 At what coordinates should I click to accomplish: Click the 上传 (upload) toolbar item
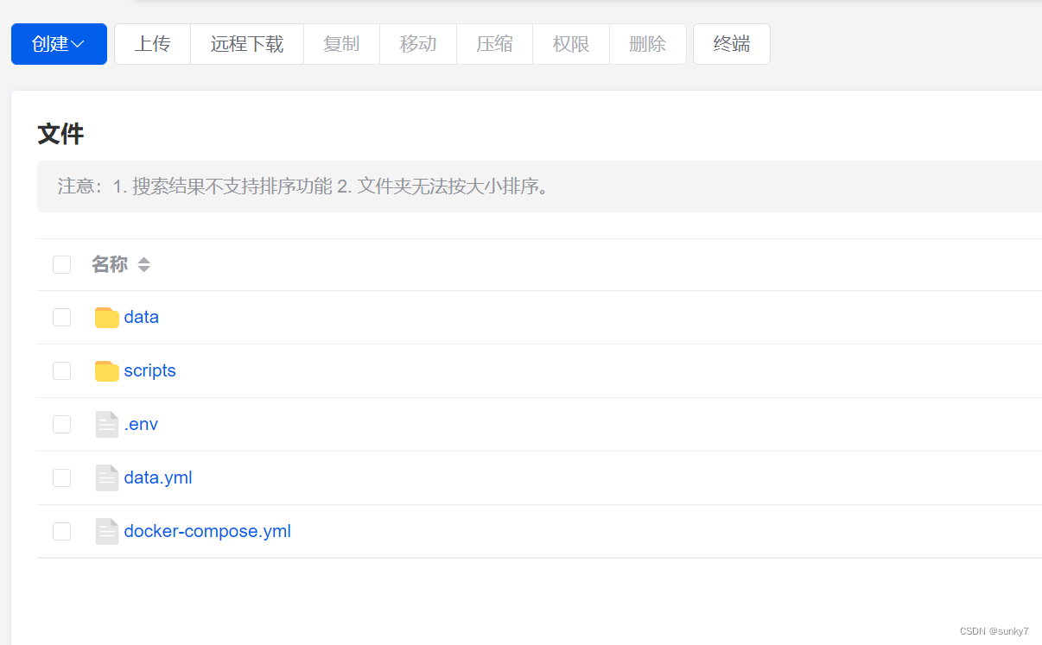[x=152, y=43]
